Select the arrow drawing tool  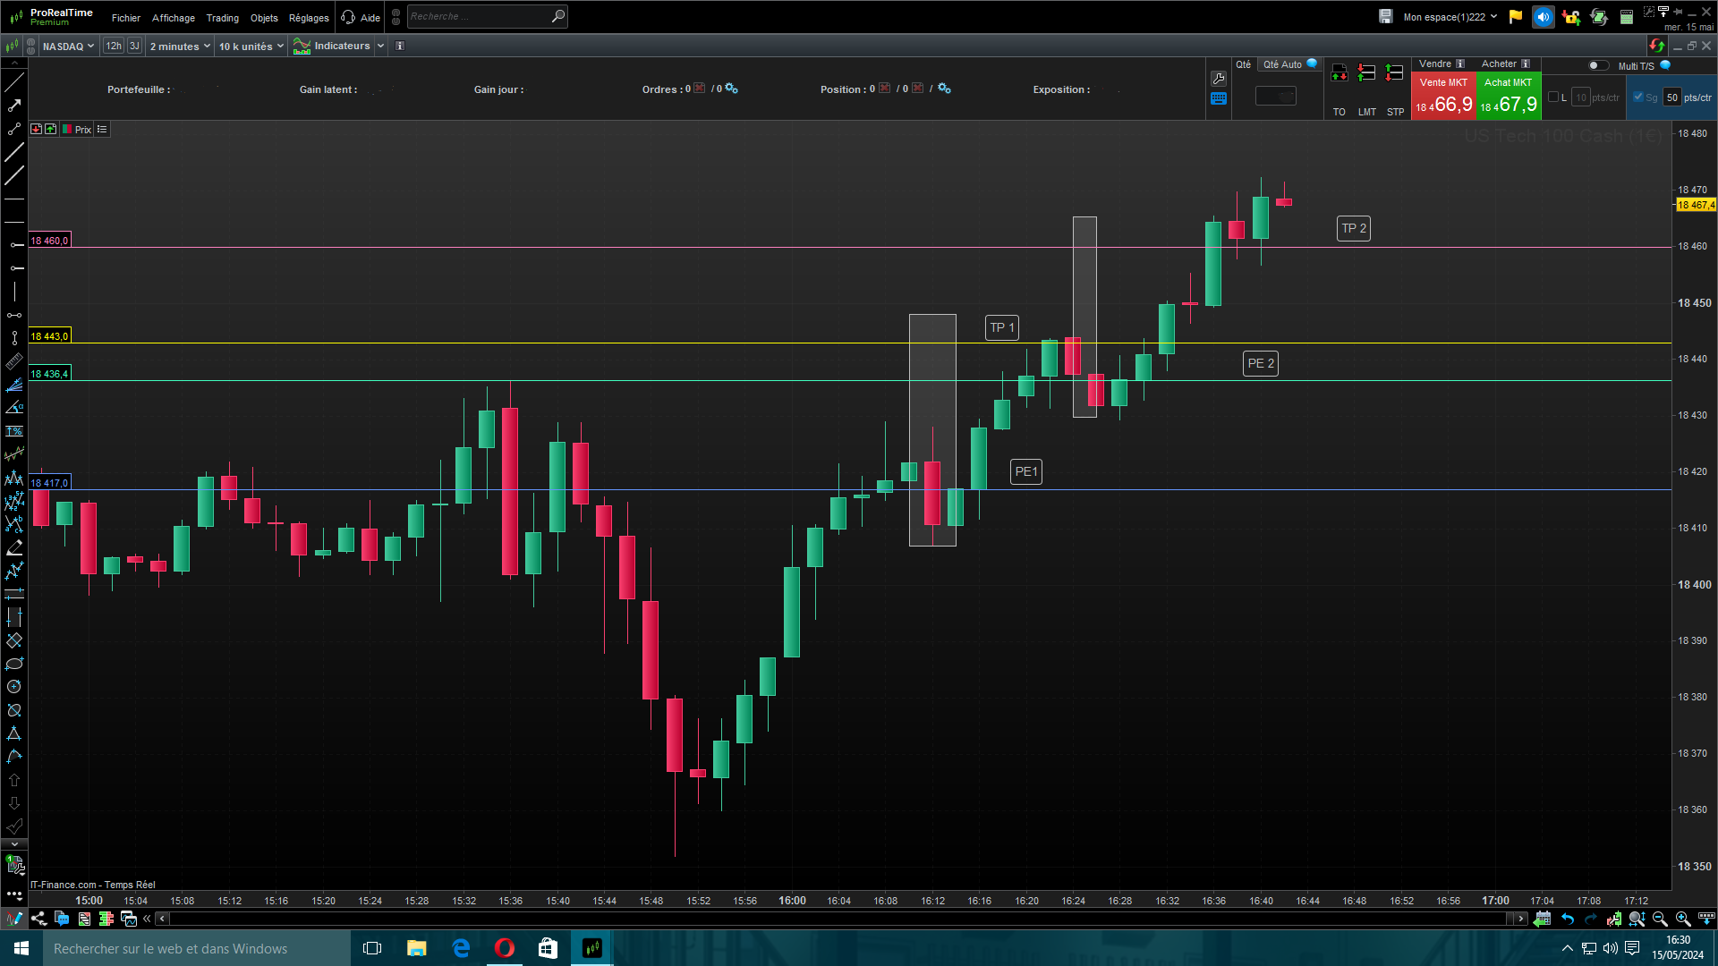pos(14,106)
